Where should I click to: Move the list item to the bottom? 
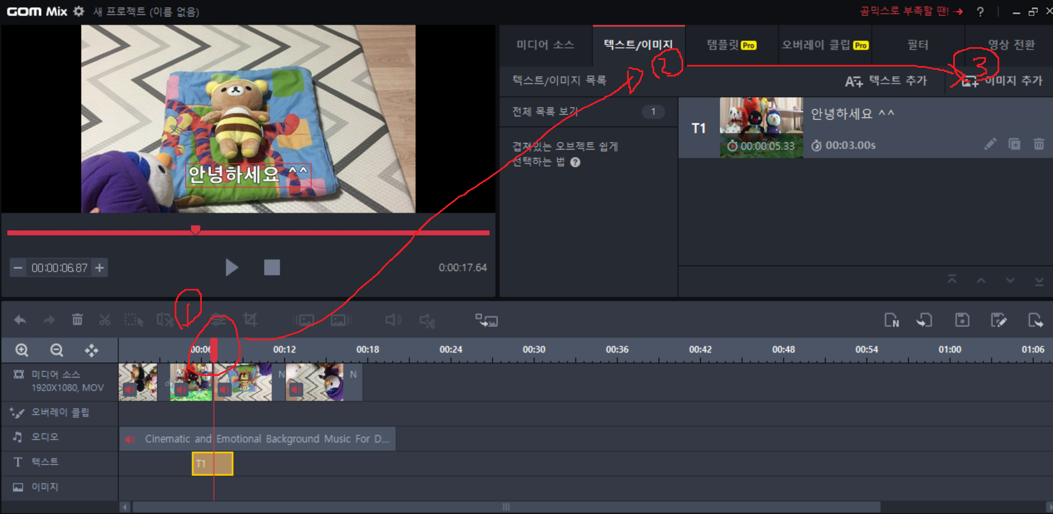[x=1039, y=281]
